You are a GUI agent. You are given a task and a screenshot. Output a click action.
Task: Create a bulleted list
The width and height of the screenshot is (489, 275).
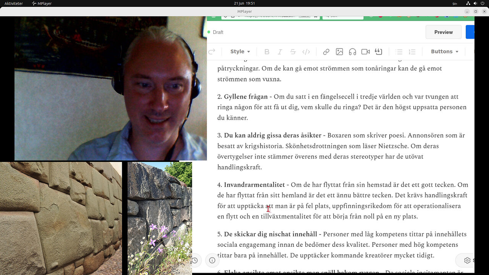tap(399, 52)
